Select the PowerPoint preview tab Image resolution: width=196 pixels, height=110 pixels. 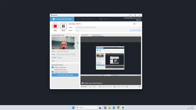pos(85,35)
